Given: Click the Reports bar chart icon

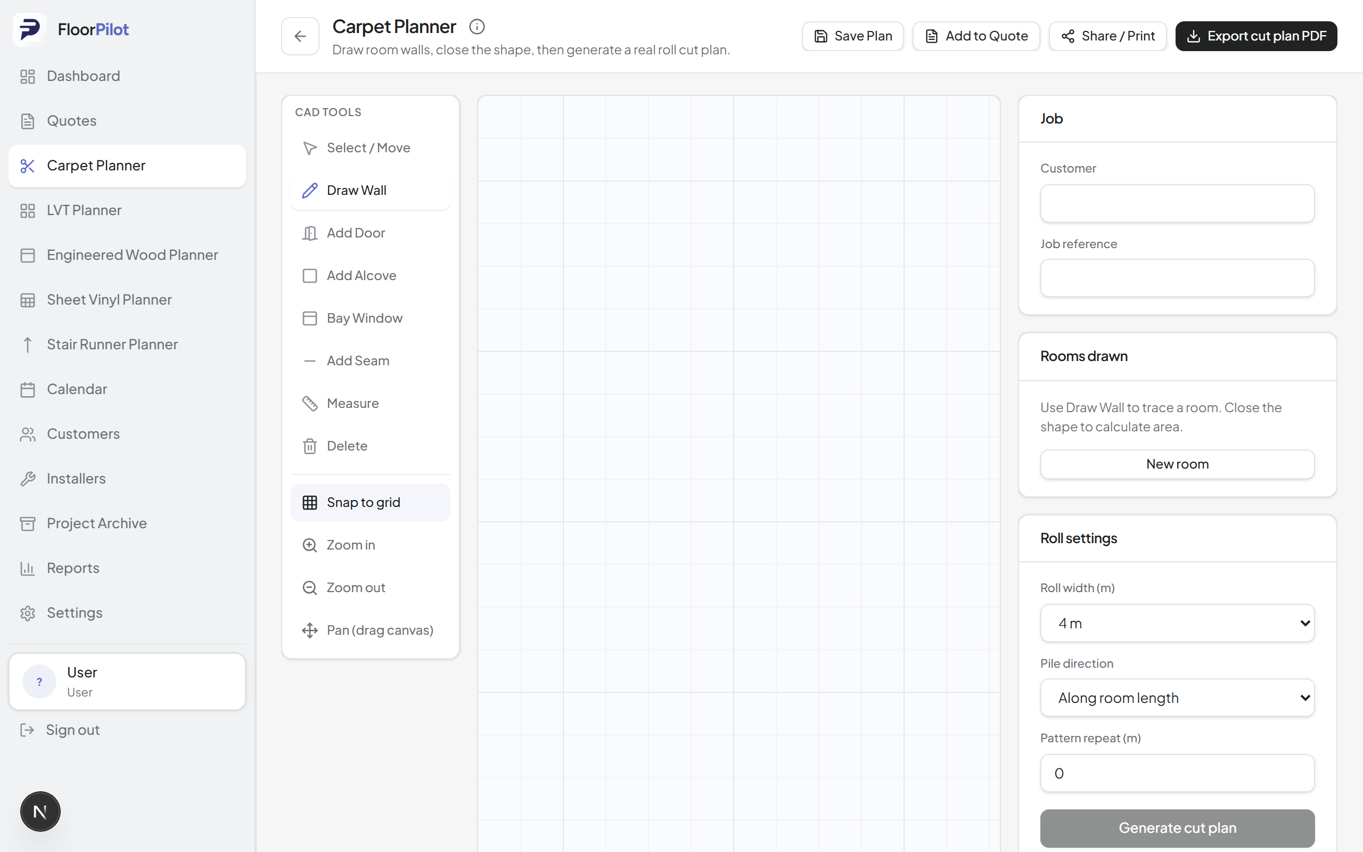Looking at the screenshot, I should pyautogui.click(x=28, y=568).
